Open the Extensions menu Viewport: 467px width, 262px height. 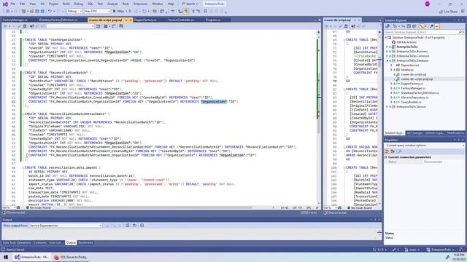click(140, 4)
